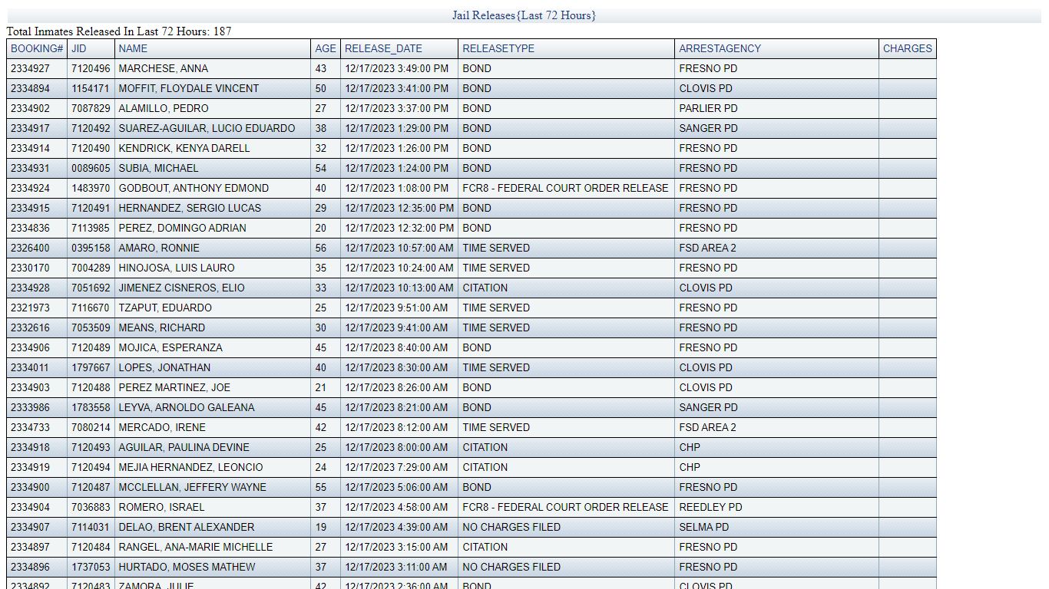
Task: Click SANGER PD in Suarez-Aguilar row
Action: coord(708,128)
